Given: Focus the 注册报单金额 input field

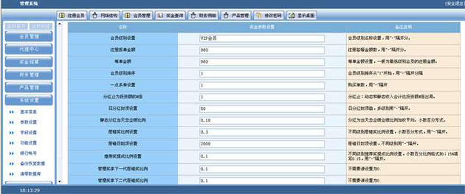Looking at the screenshot, I should 262,50.
